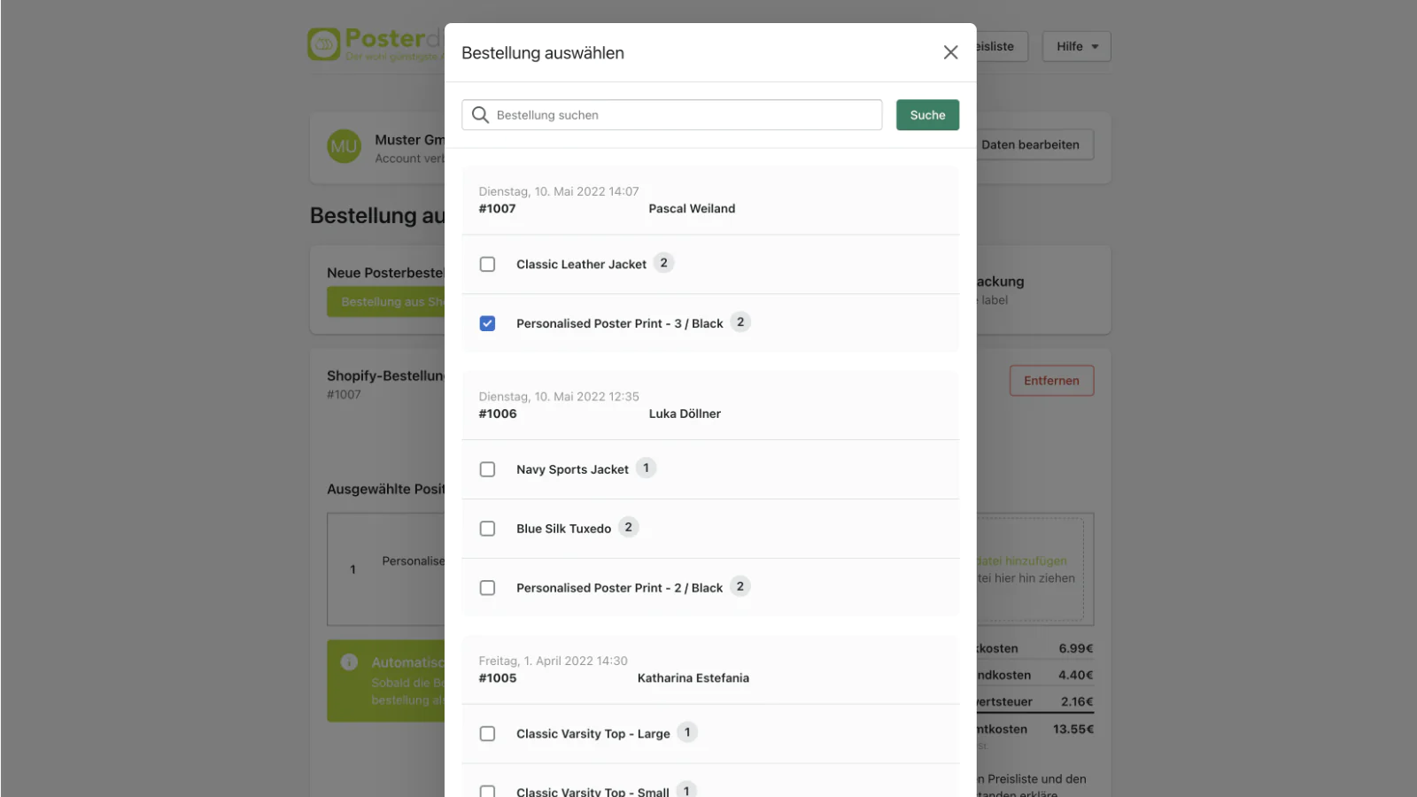
Task: Click the green Suche button
Action: pyautogui.click(x=927, y=115)
